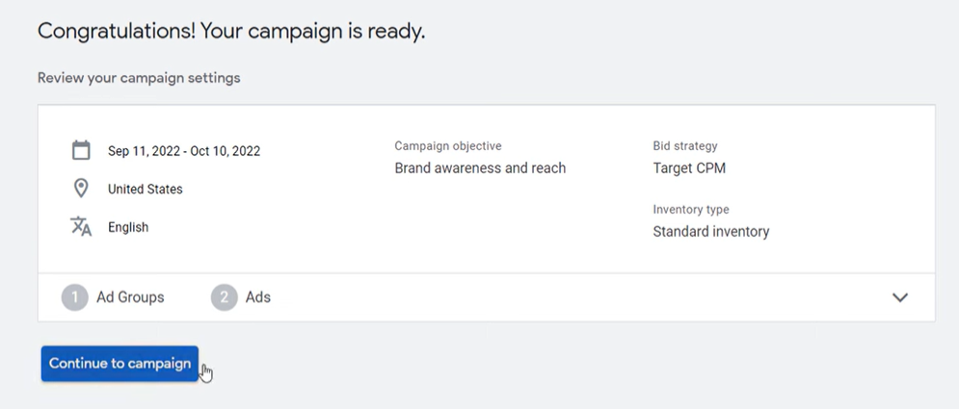Click Review your campaign settings text
959x409 pixels.
tap(139, 78)
